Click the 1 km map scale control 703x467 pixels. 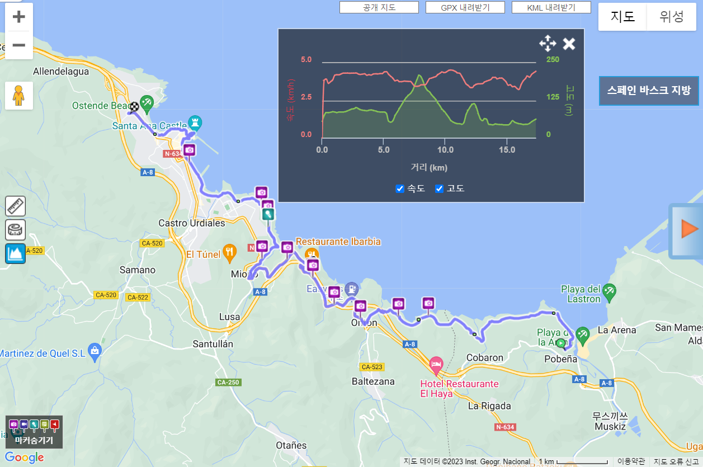pyautogui.click(x=573, y=461)
